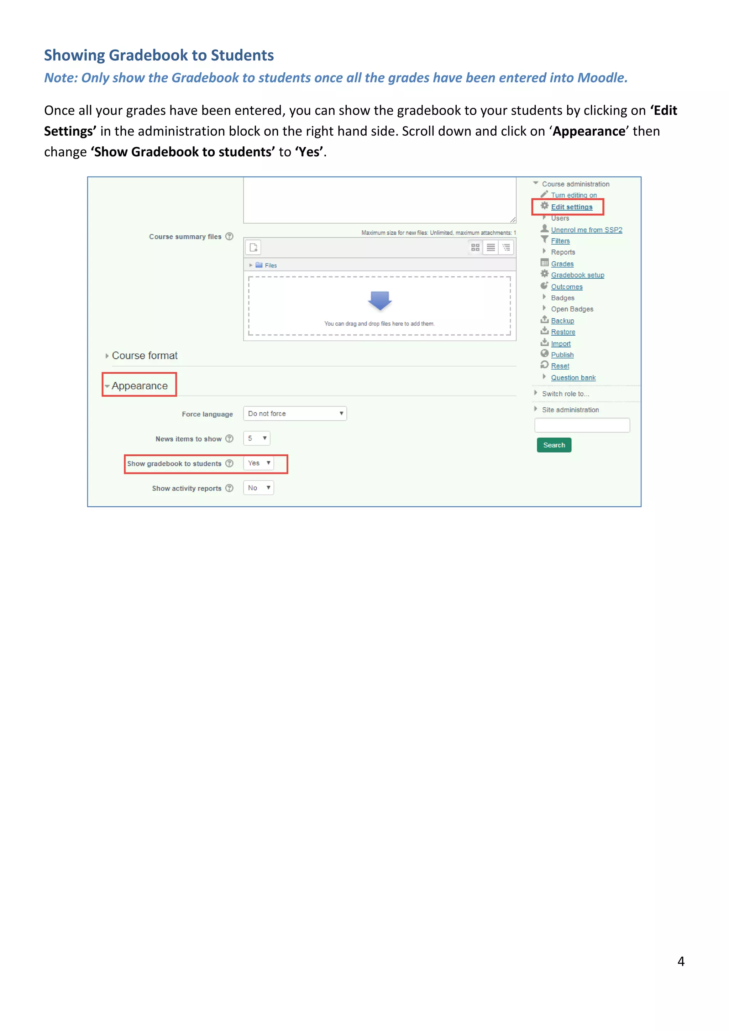Image resolution: width=729 pixels, height=1031 pixels.
Task: Expand the Users tree node
Action: (545, 217)
